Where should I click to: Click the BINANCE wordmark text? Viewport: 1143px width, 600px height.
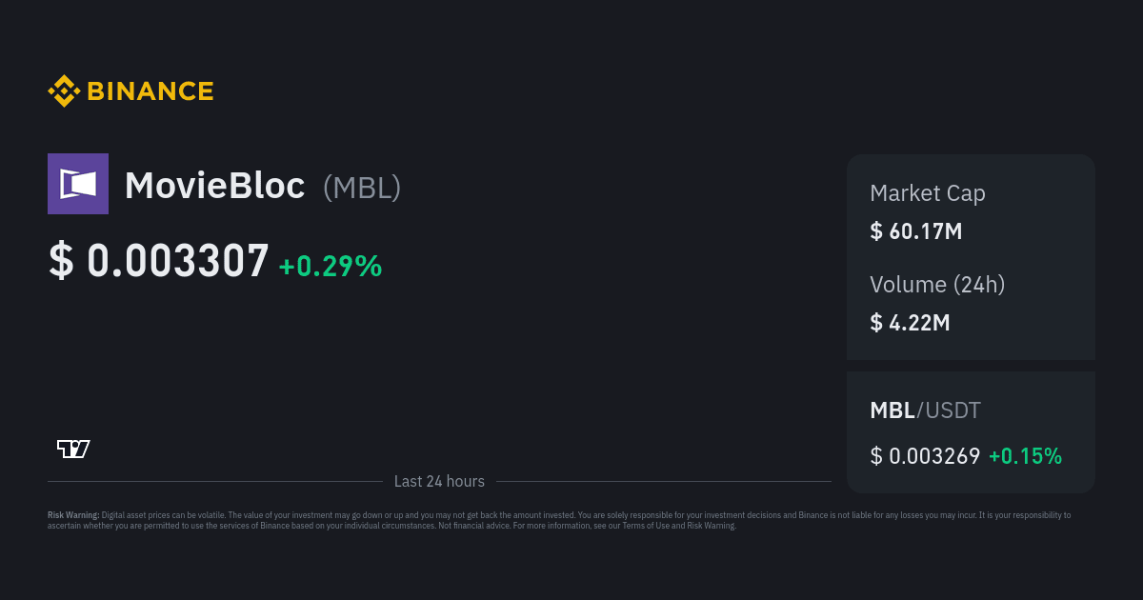pos(150,91)
